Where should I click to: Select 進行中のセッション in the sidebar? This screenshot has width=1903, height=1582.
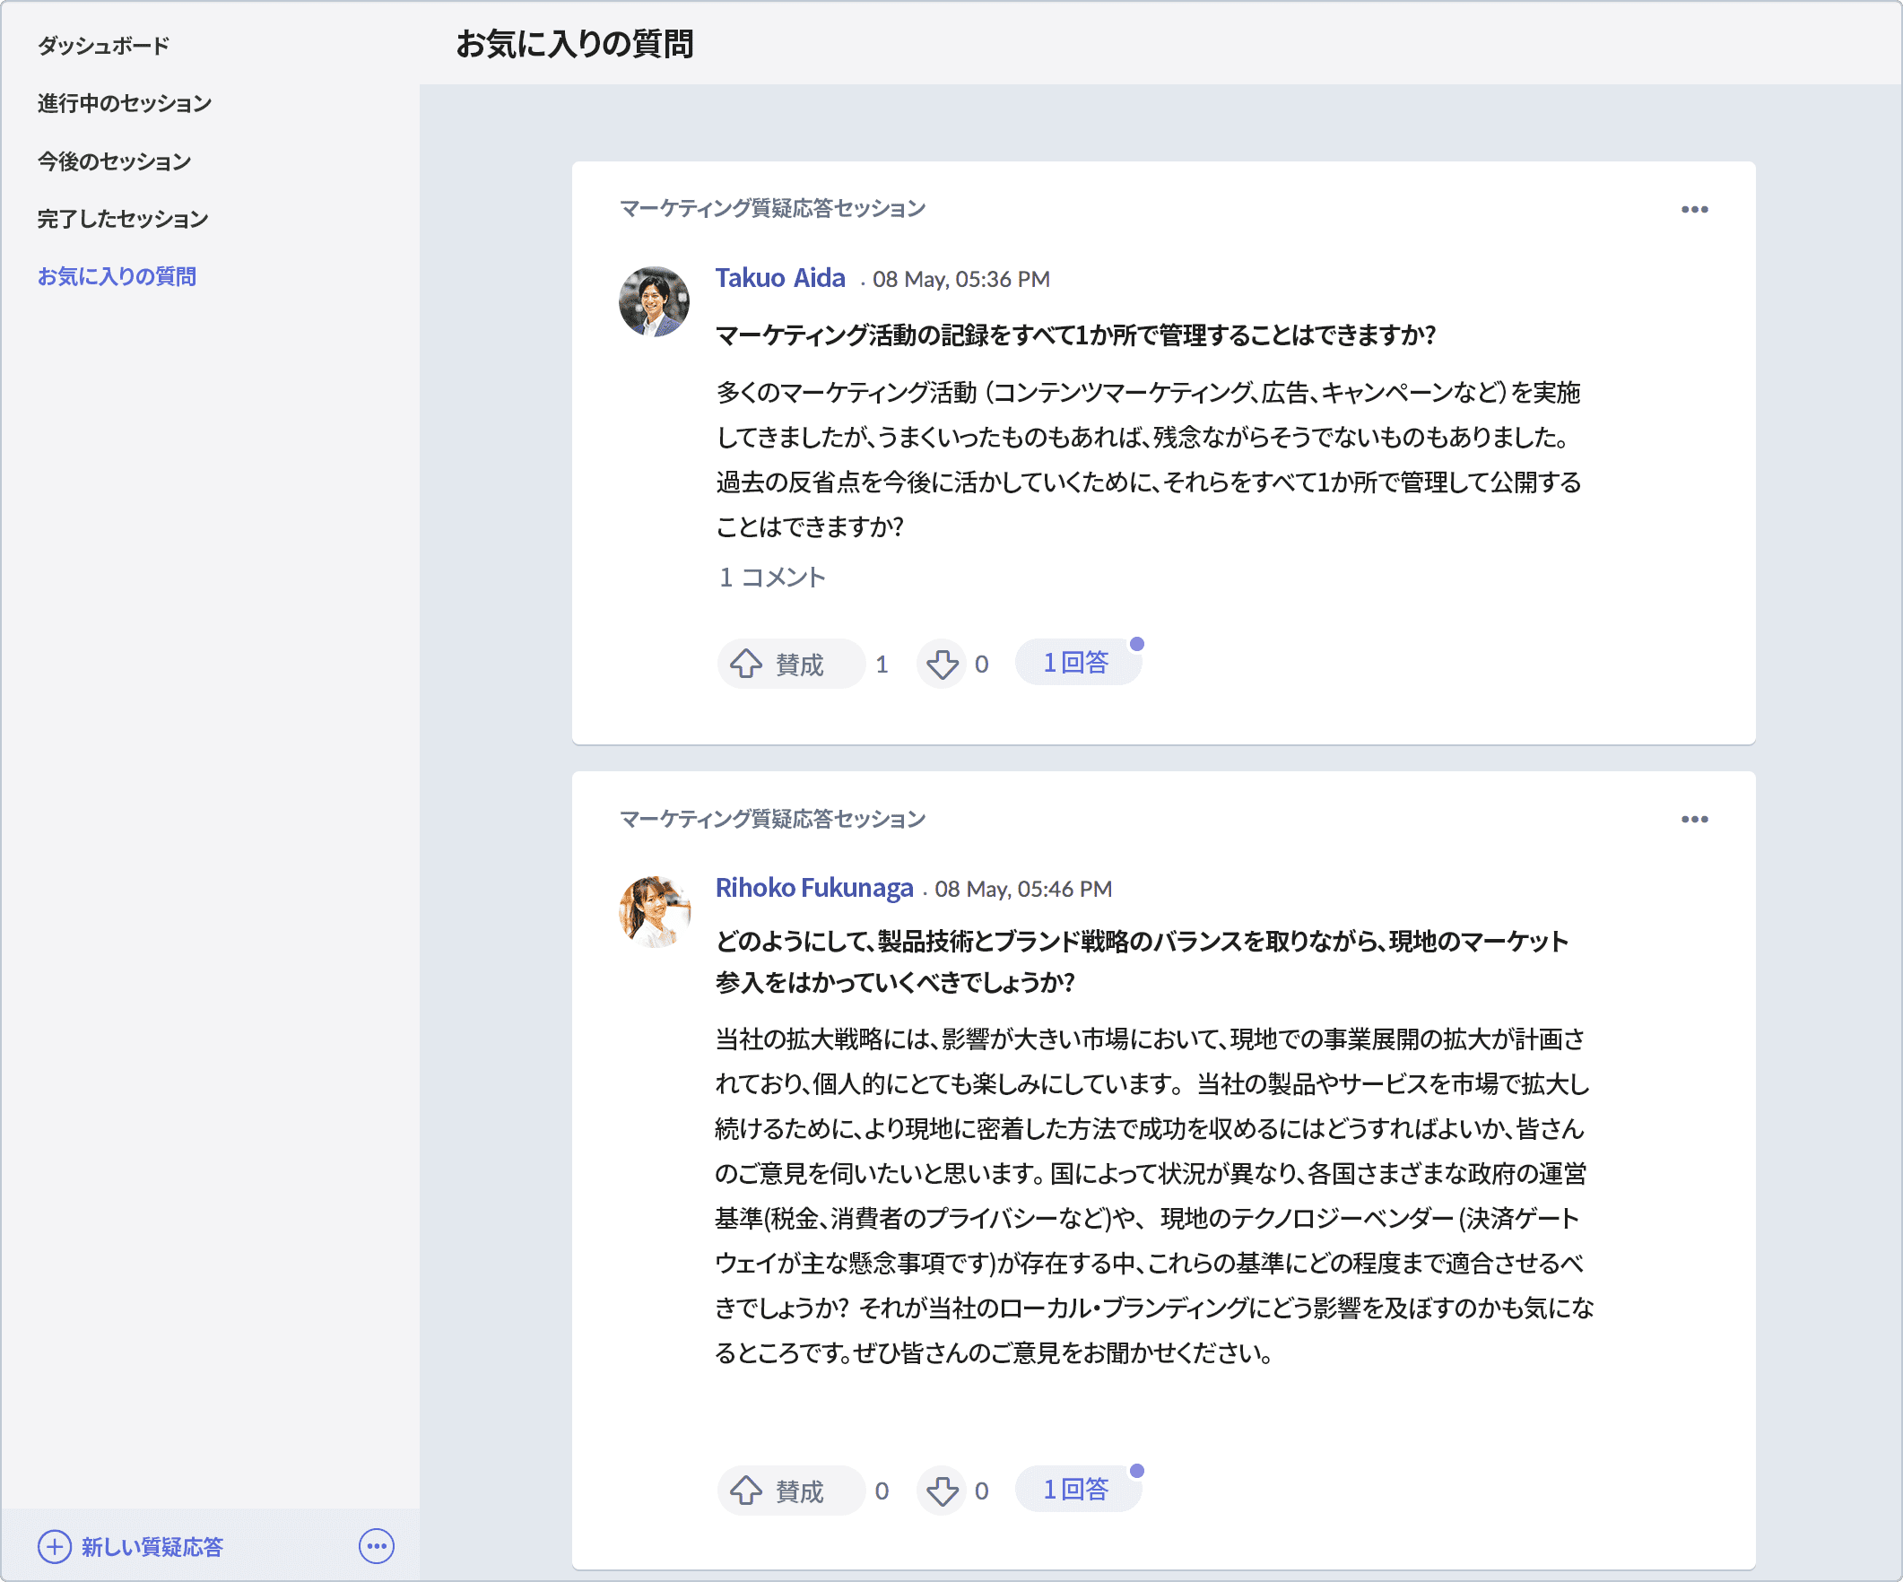pyautogui.click(x=123, y=102)
